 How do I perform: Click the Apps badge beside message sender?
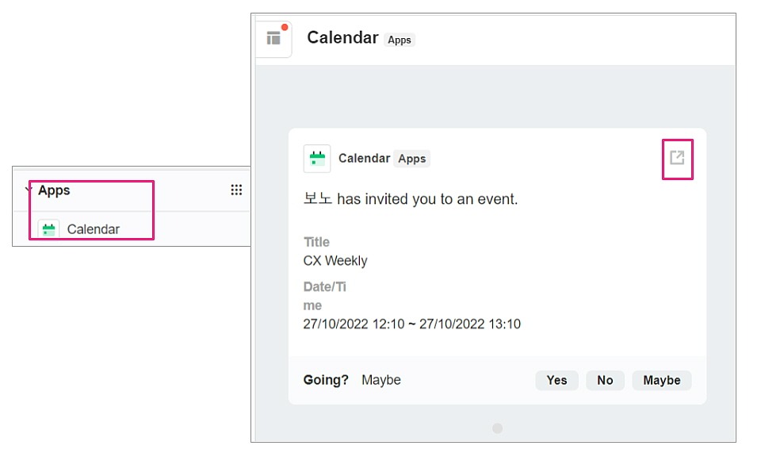pos(411,159)
